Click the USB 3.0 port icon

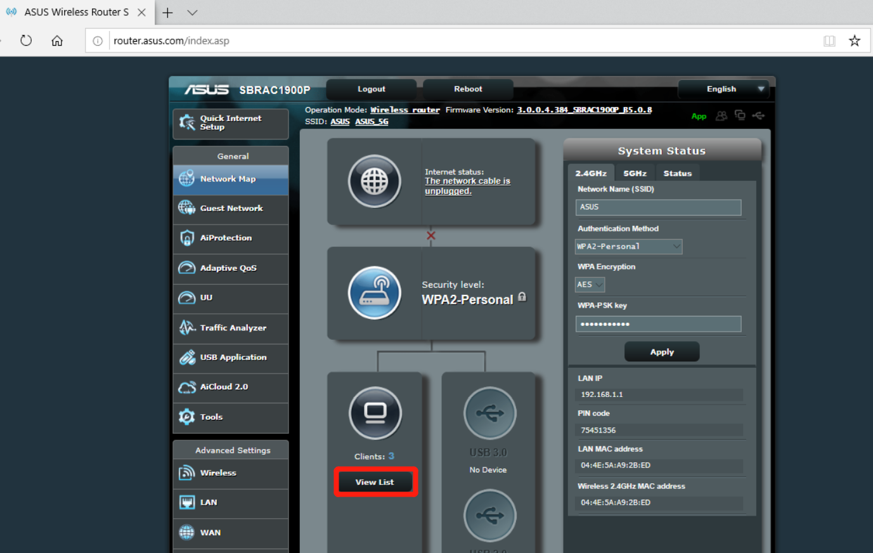click(x=489, y=413)
